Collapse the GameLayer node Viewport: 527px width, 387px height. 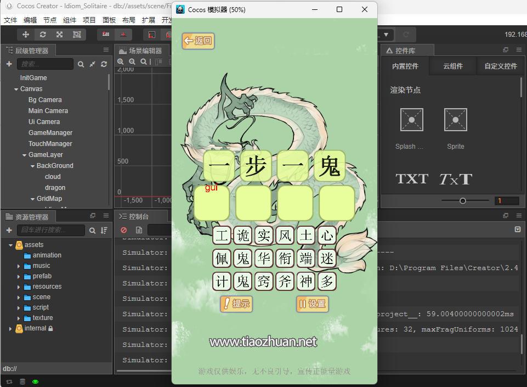pos(24,155)
